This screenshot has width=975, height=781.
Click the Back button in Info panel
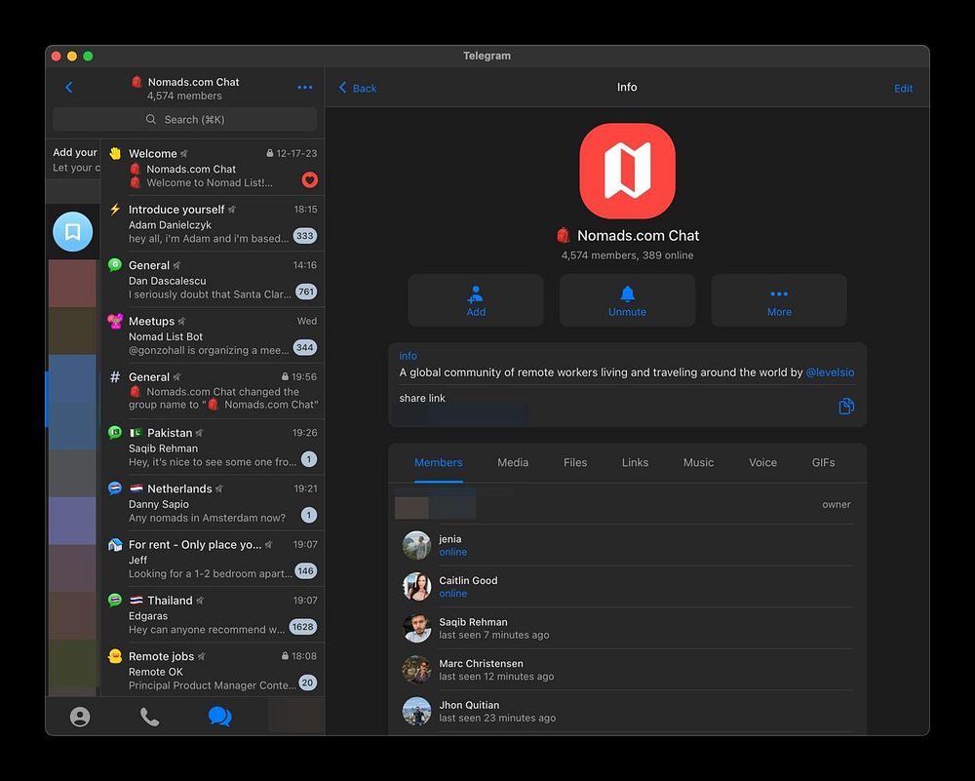358,88
